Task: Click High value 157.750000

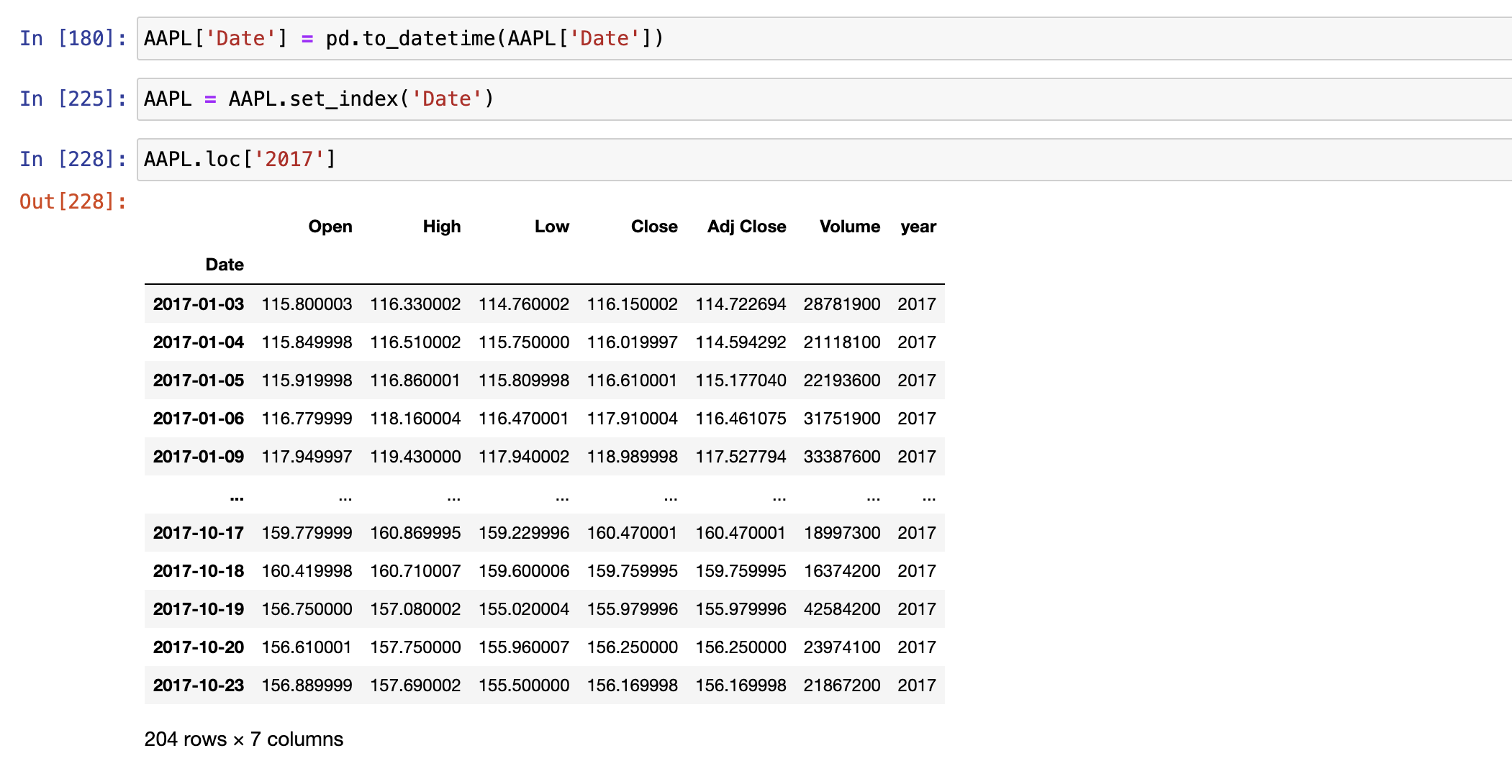Action: pyautogui.click(x=415, y=647)
